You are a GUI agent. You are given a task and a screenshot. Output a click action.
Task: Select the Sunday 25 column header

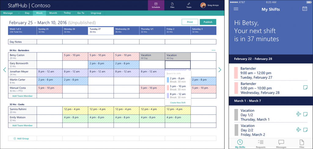(x=50, y=31)
